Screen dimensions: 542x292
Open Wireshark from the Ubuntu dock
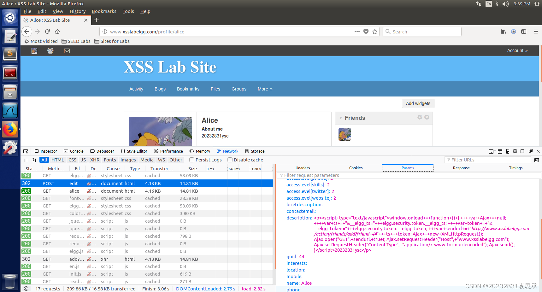point(10,111)
